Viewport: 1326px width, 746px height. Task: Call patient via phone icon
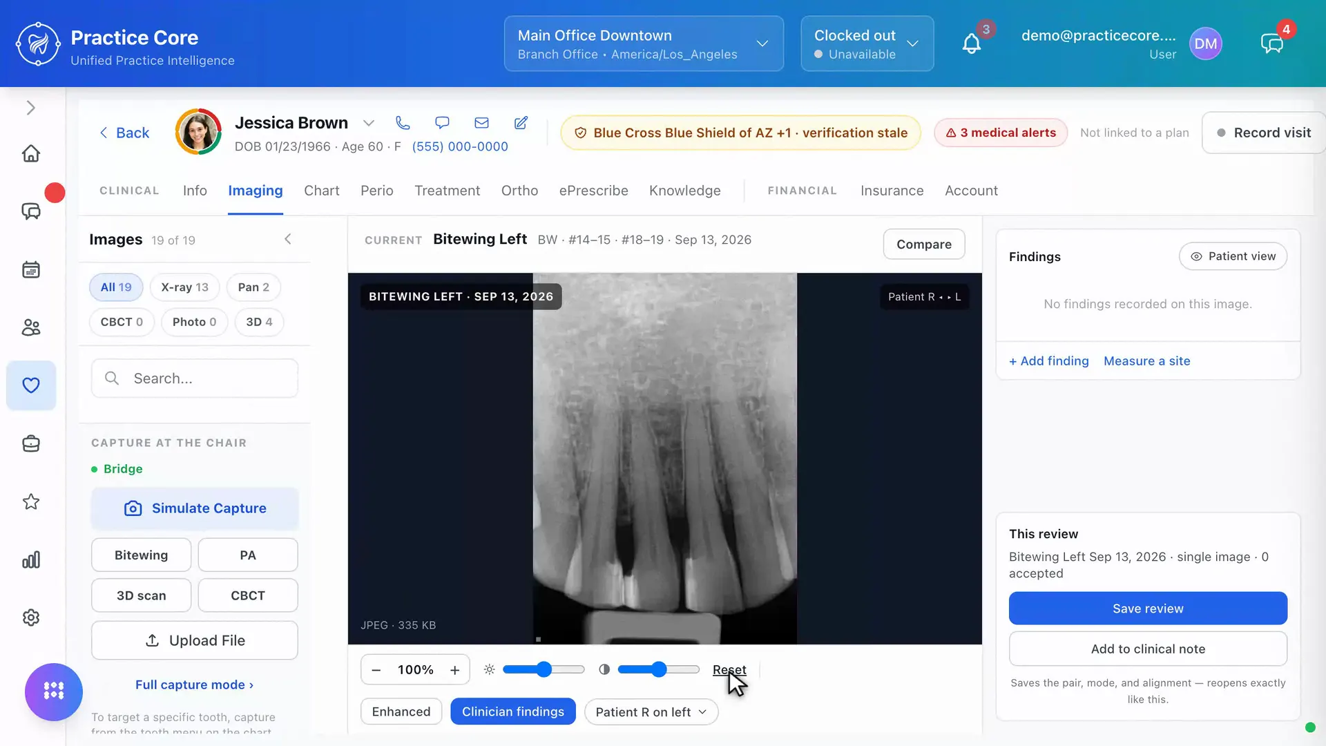click(x=403, y=123)
